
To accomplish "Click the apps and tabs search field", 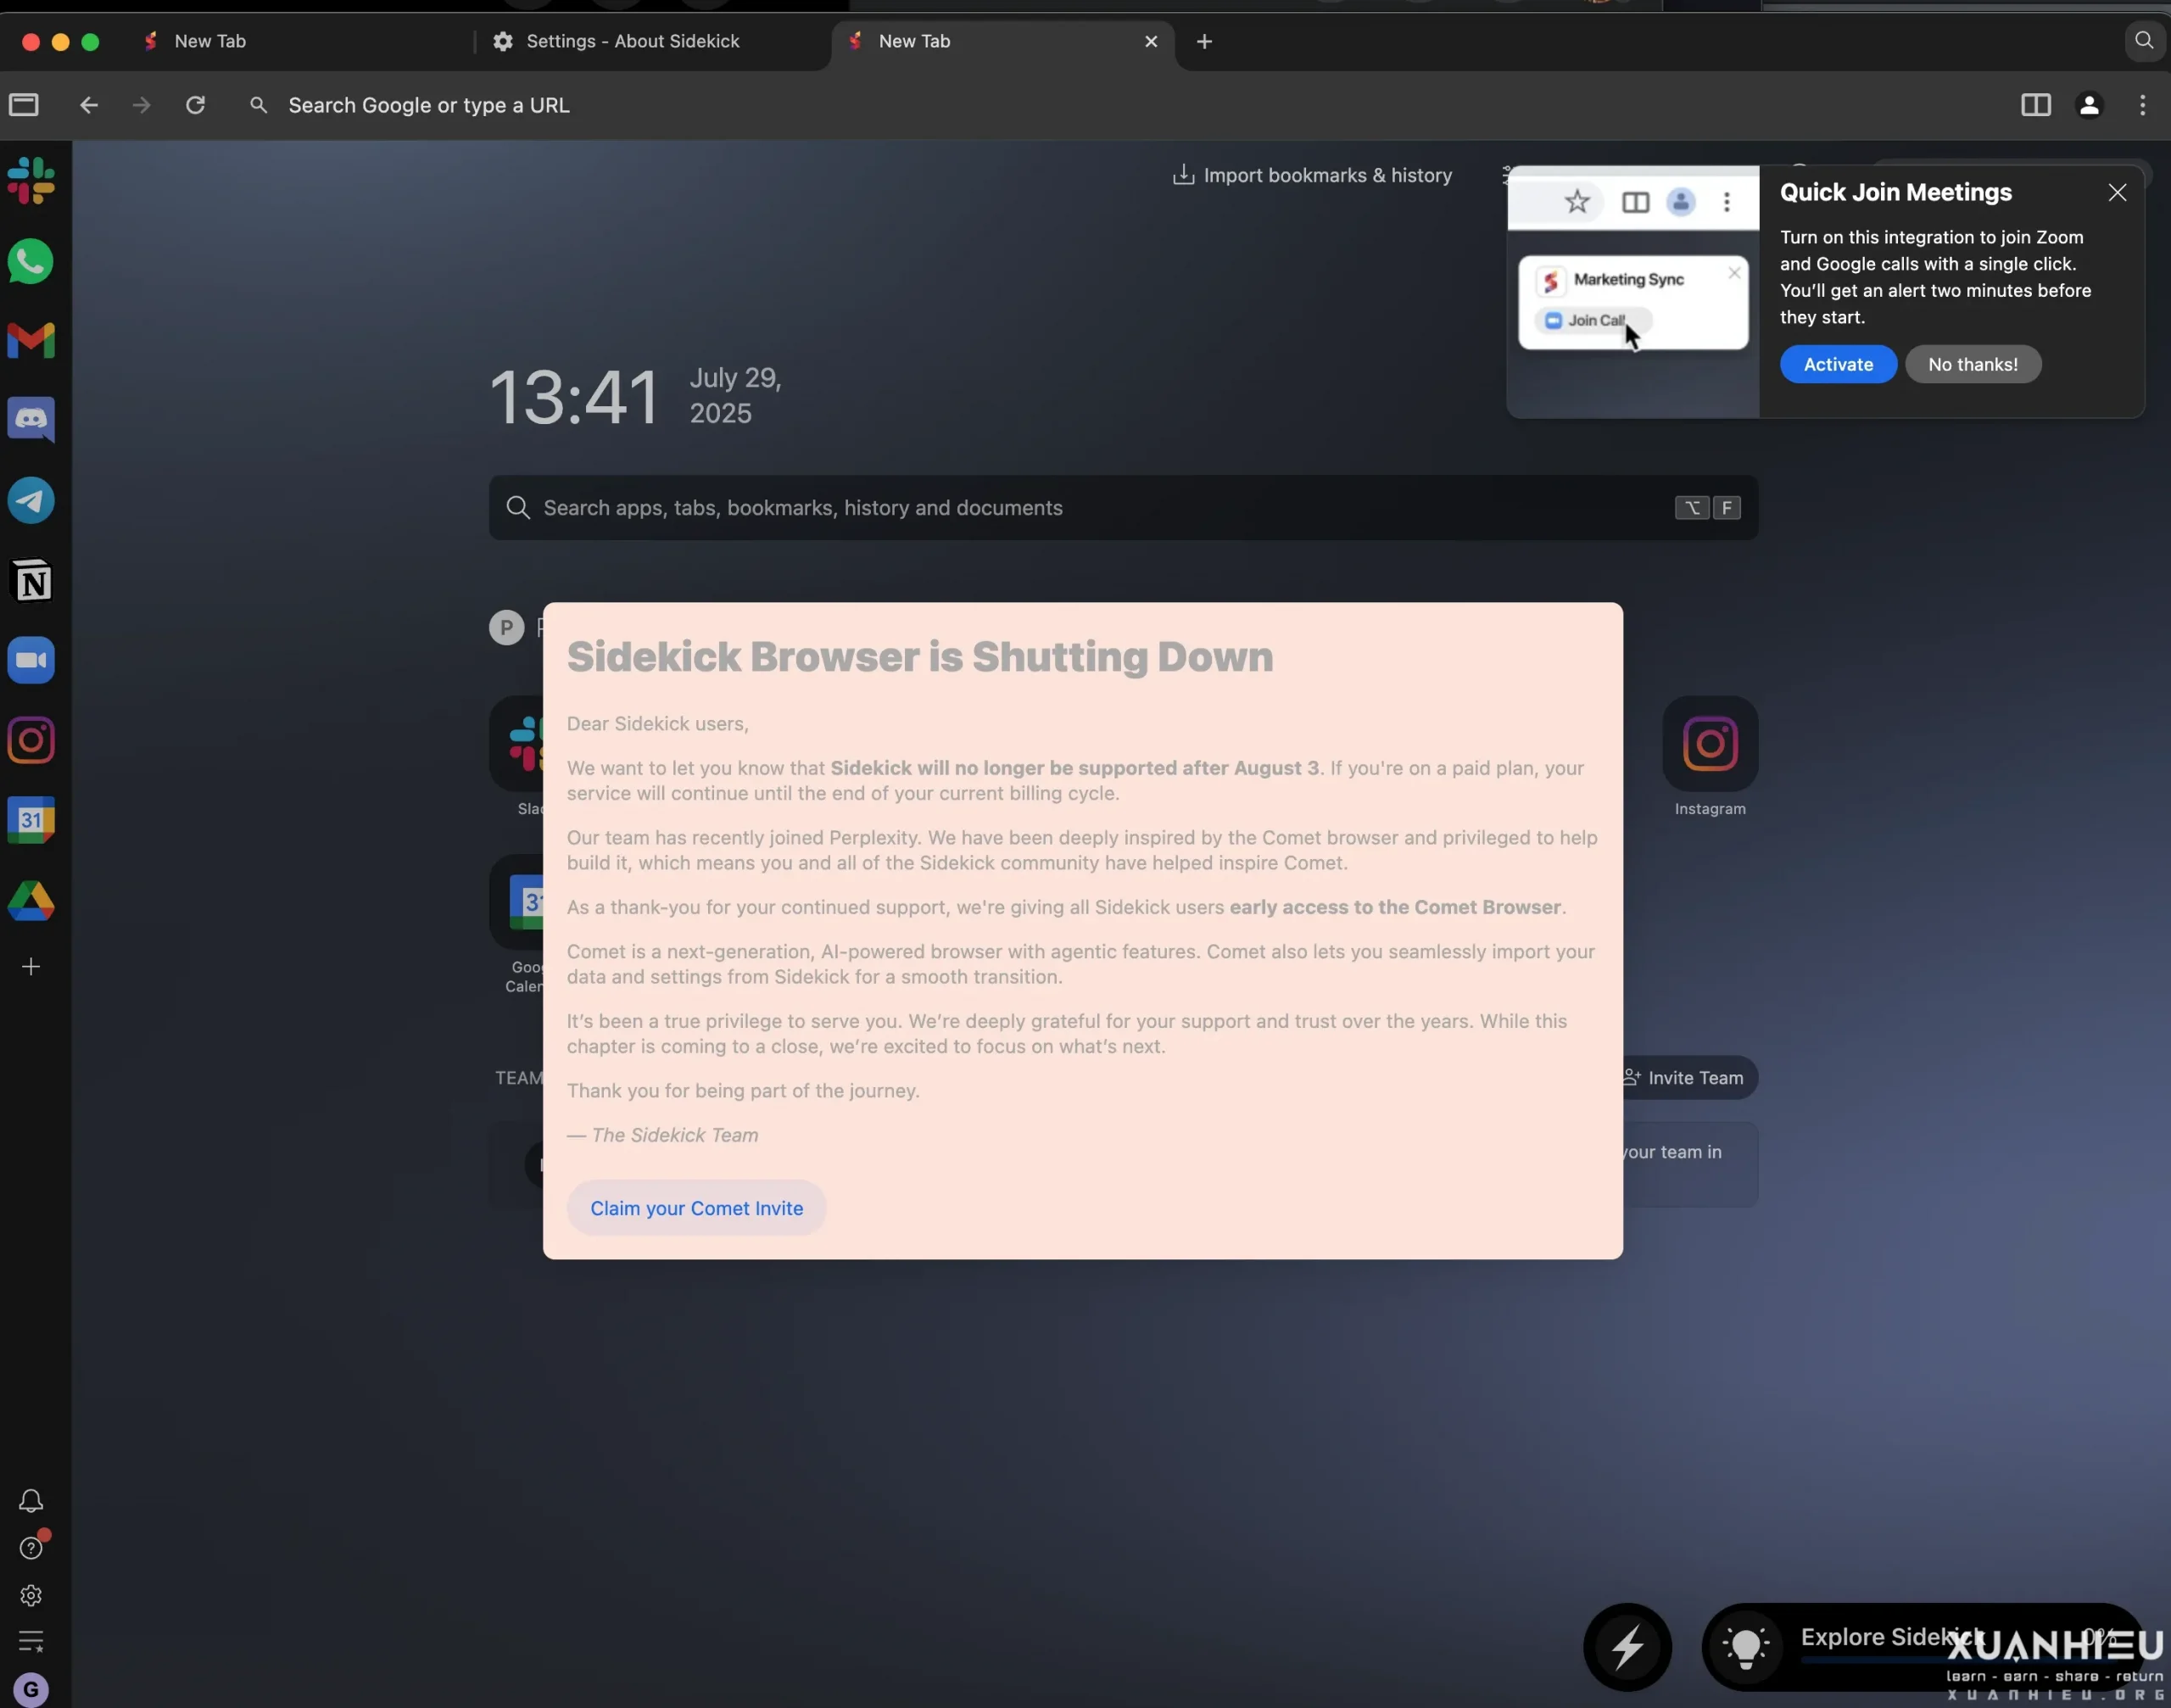I will point(1123,508).
